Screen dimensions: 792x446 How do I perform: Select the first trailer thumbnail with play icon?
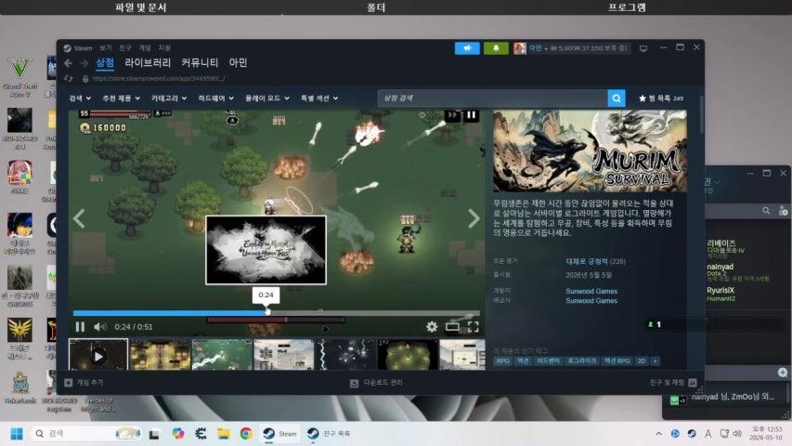98,355
